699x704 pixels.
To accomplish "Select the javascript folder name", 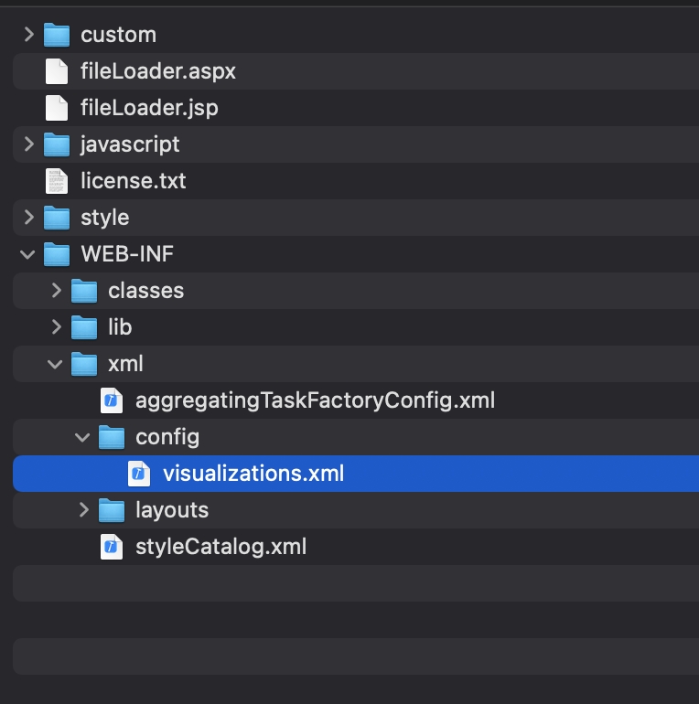I will [130, 144].
